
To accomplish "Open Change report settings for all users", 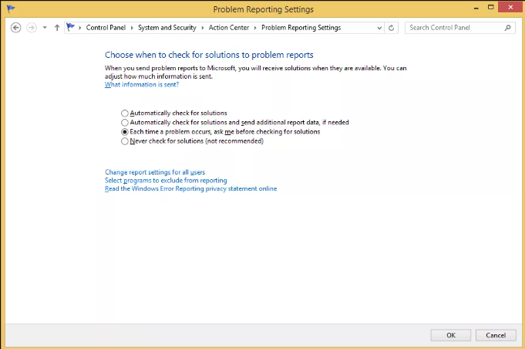I will click(155, 172).
